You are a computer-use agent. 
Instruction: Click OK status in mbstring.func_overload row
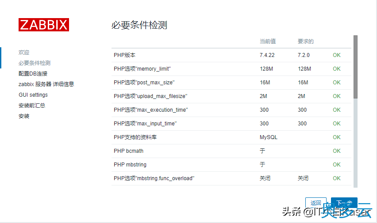coord(337,178)
